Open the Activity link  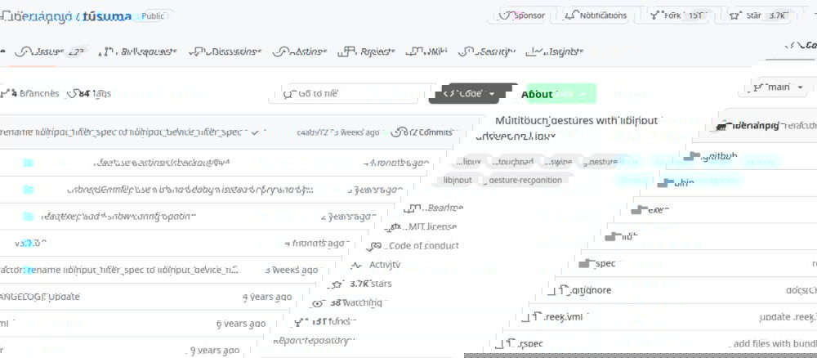tap(376, 265)
